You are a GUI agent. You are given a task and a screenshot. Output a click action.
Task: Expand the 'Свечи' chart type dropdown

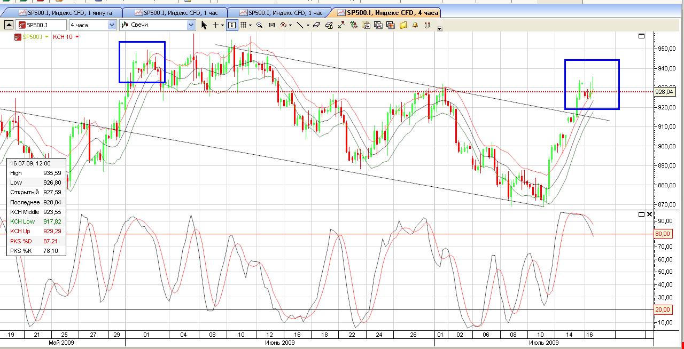coord(191,25)
